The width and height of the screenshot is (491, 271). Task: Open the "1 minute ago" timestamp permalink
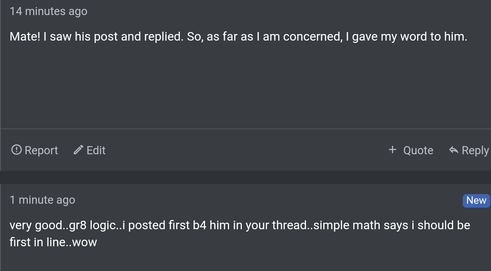pos(42,200)
